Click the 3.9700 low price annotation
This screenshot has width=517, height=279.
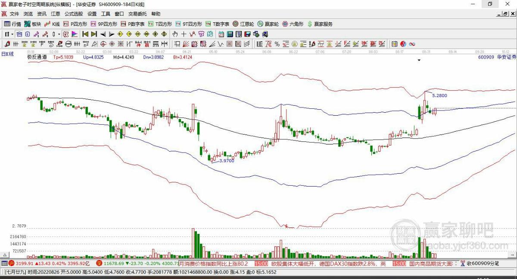(x=227, y=160)
